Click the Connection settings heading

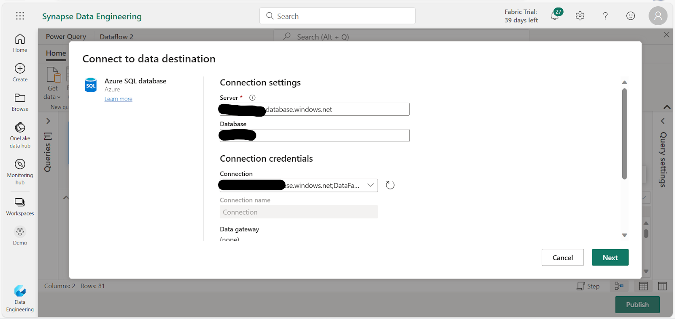click(260, 82)
